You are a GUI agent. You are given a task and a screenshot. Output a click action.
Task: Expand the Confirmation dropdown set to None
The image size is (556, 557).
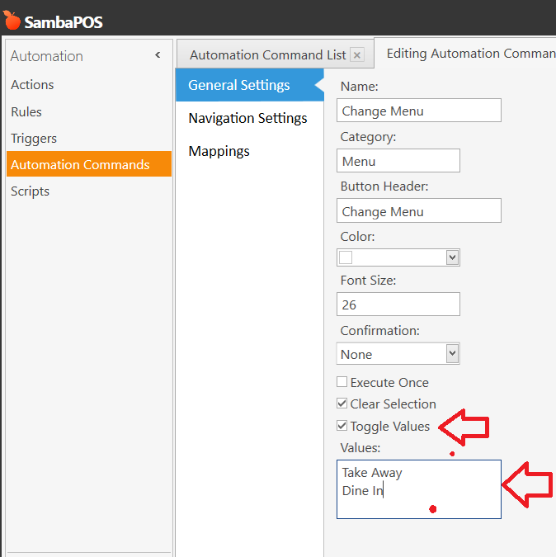click(451, 354)
